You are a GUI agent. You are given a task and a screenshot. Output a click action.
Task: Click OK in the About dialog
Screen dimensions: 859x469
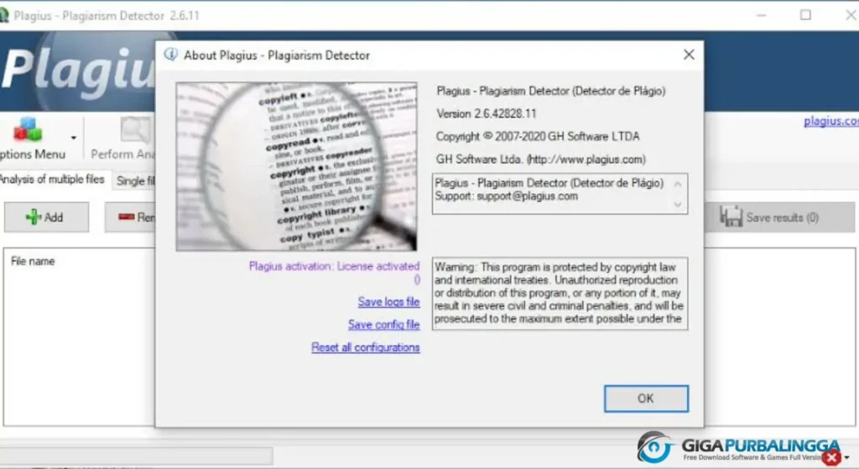[x=646, y=399]
